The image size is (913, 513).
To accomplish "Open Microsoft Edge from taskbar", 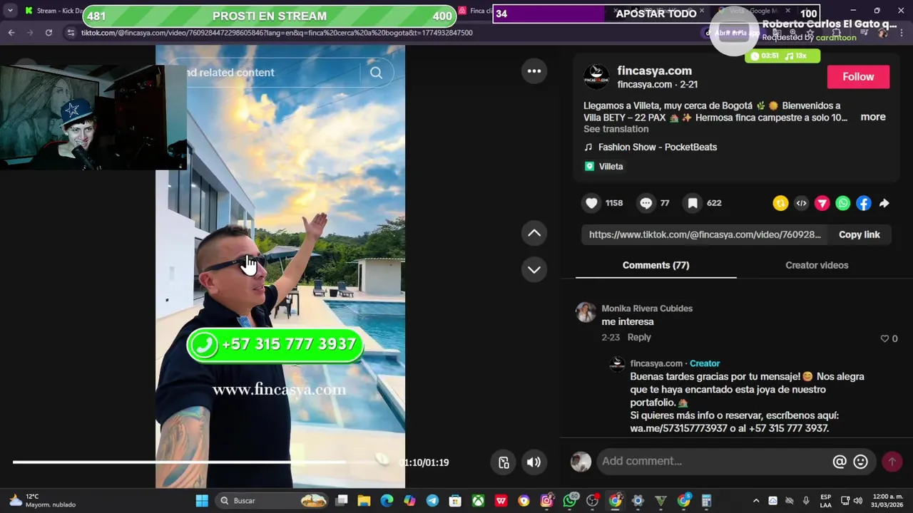I will [387, 501].
